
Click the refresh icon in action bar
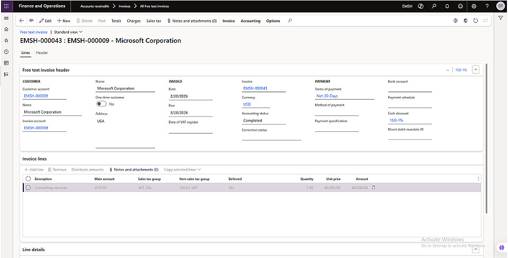[476, 21]
